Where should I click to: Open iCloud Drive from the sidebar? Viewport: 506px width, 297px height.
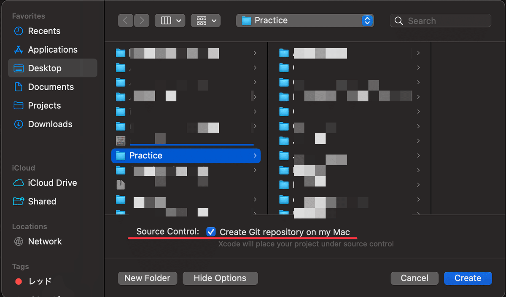tap(52, 183)
